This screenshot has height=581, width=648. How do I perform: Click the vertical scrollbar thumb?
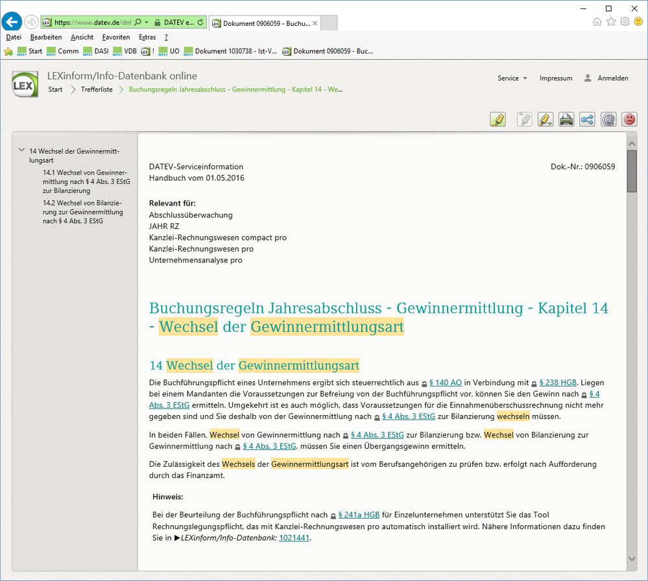(x=632, y=171)
